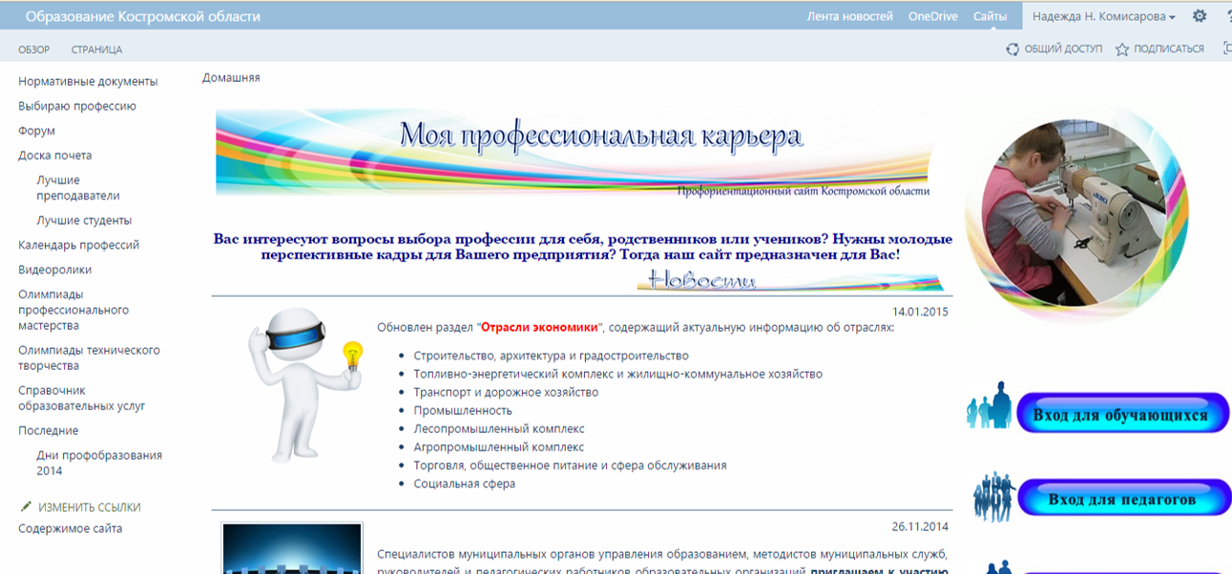The image size is (1232, 574).
Task: Open the Форум sidebar link
Action: coord(36,131)
